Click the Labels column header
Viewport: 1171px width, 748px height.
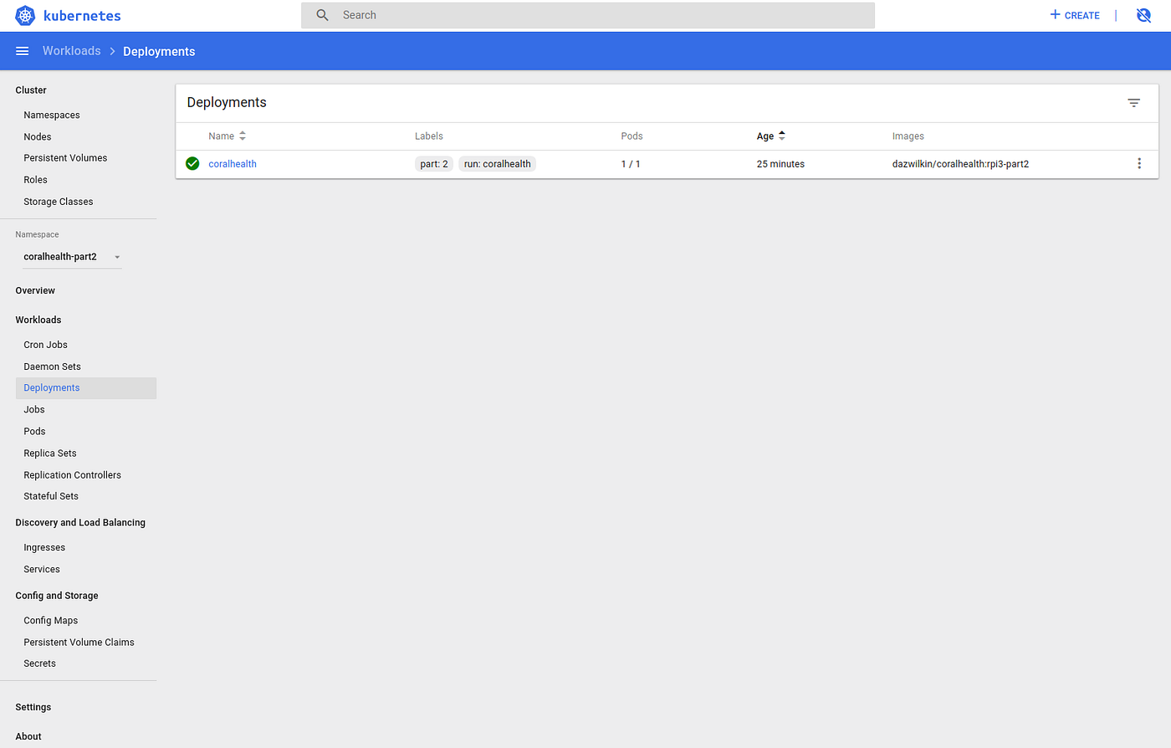pyautogui.click(x=429, y=136)
